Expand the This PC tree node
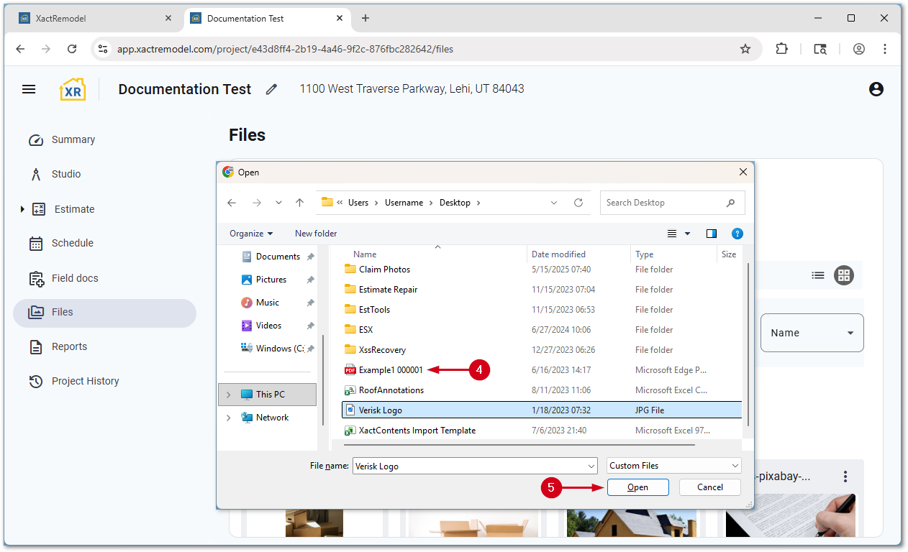 [229, 395]
